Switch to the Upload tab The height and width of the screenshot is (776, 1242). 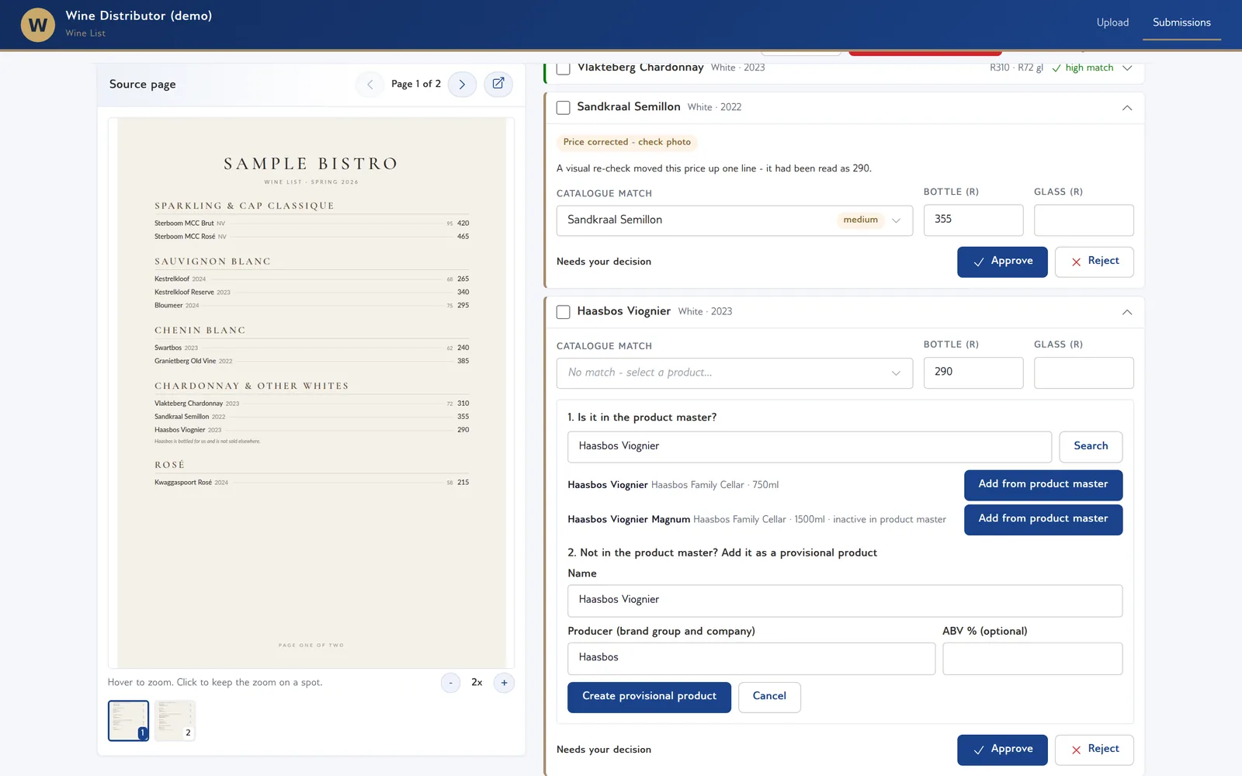pos(1112,23)
